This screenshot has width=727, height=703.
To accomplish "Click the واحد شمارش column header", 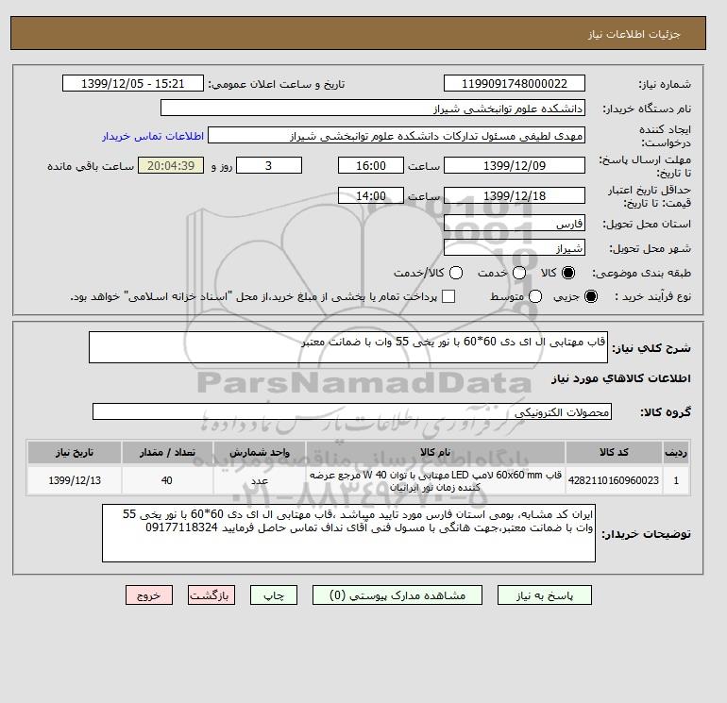I will [x=260, y=452].
